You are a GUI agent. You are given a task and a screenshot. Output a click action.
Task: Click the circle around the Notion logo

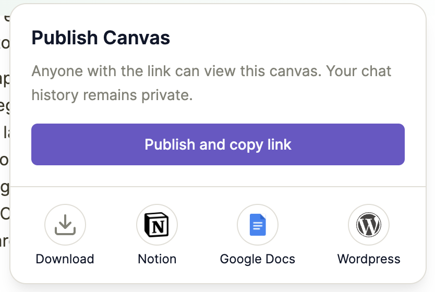tap(157, 225)
